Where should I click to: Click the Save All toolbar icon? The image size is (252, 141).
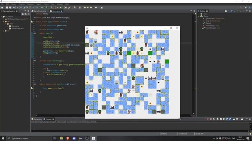10,7
